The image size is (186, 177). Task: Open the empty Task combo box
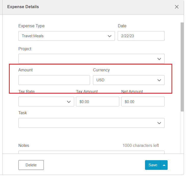[87, 123]
